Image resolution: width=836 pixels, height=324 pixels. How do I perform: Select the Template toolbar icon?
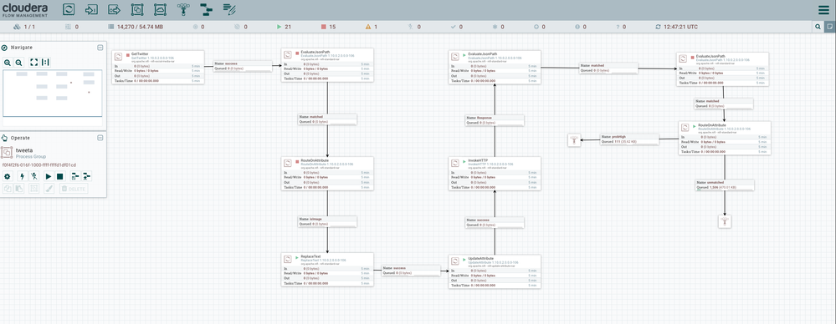tap(207, 9)
